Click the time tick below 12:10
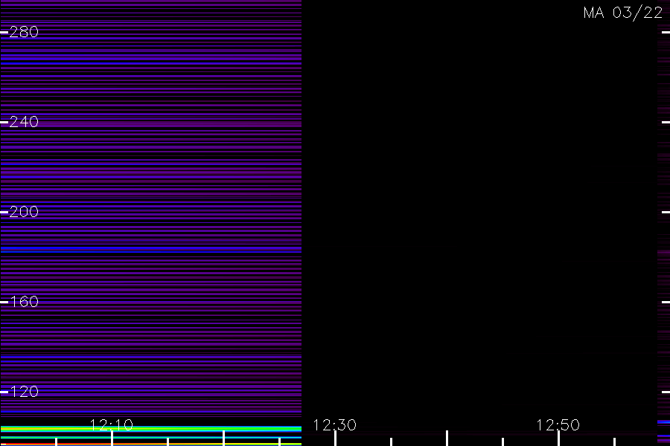The width and height of the screenshot is (670, 446). pos(112,439)
